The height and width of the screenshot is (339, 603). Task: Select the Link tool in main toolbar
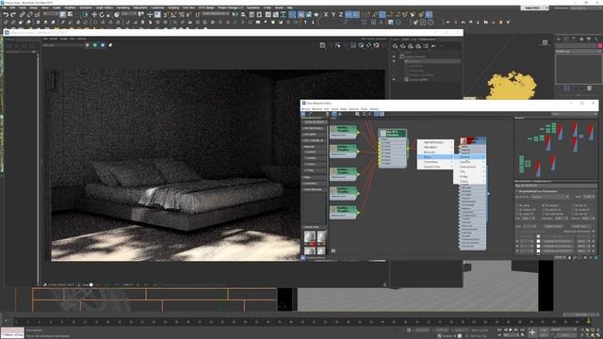23,15
